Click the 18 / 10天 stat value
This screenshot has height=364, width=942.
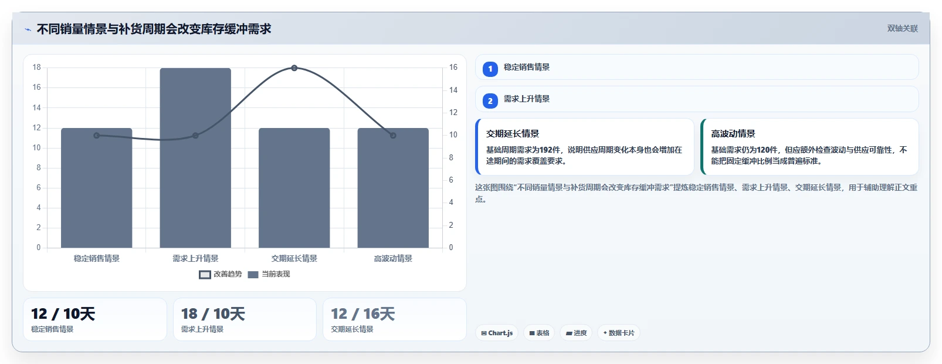[213, 314]
